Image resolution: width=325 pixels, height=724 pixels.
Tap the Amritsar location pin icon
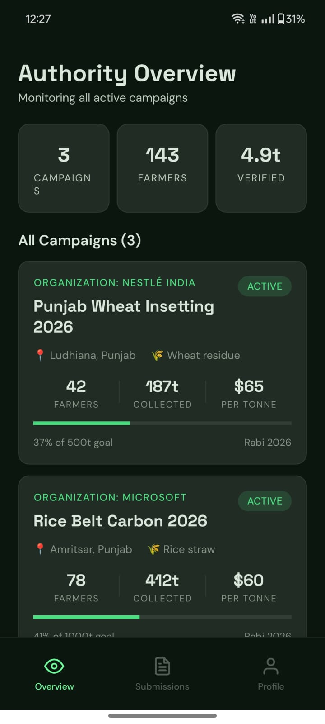40,549
